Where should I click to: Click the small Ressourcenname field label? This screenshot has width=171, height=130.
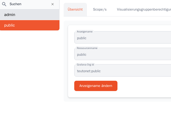click(x=87, y=48)
